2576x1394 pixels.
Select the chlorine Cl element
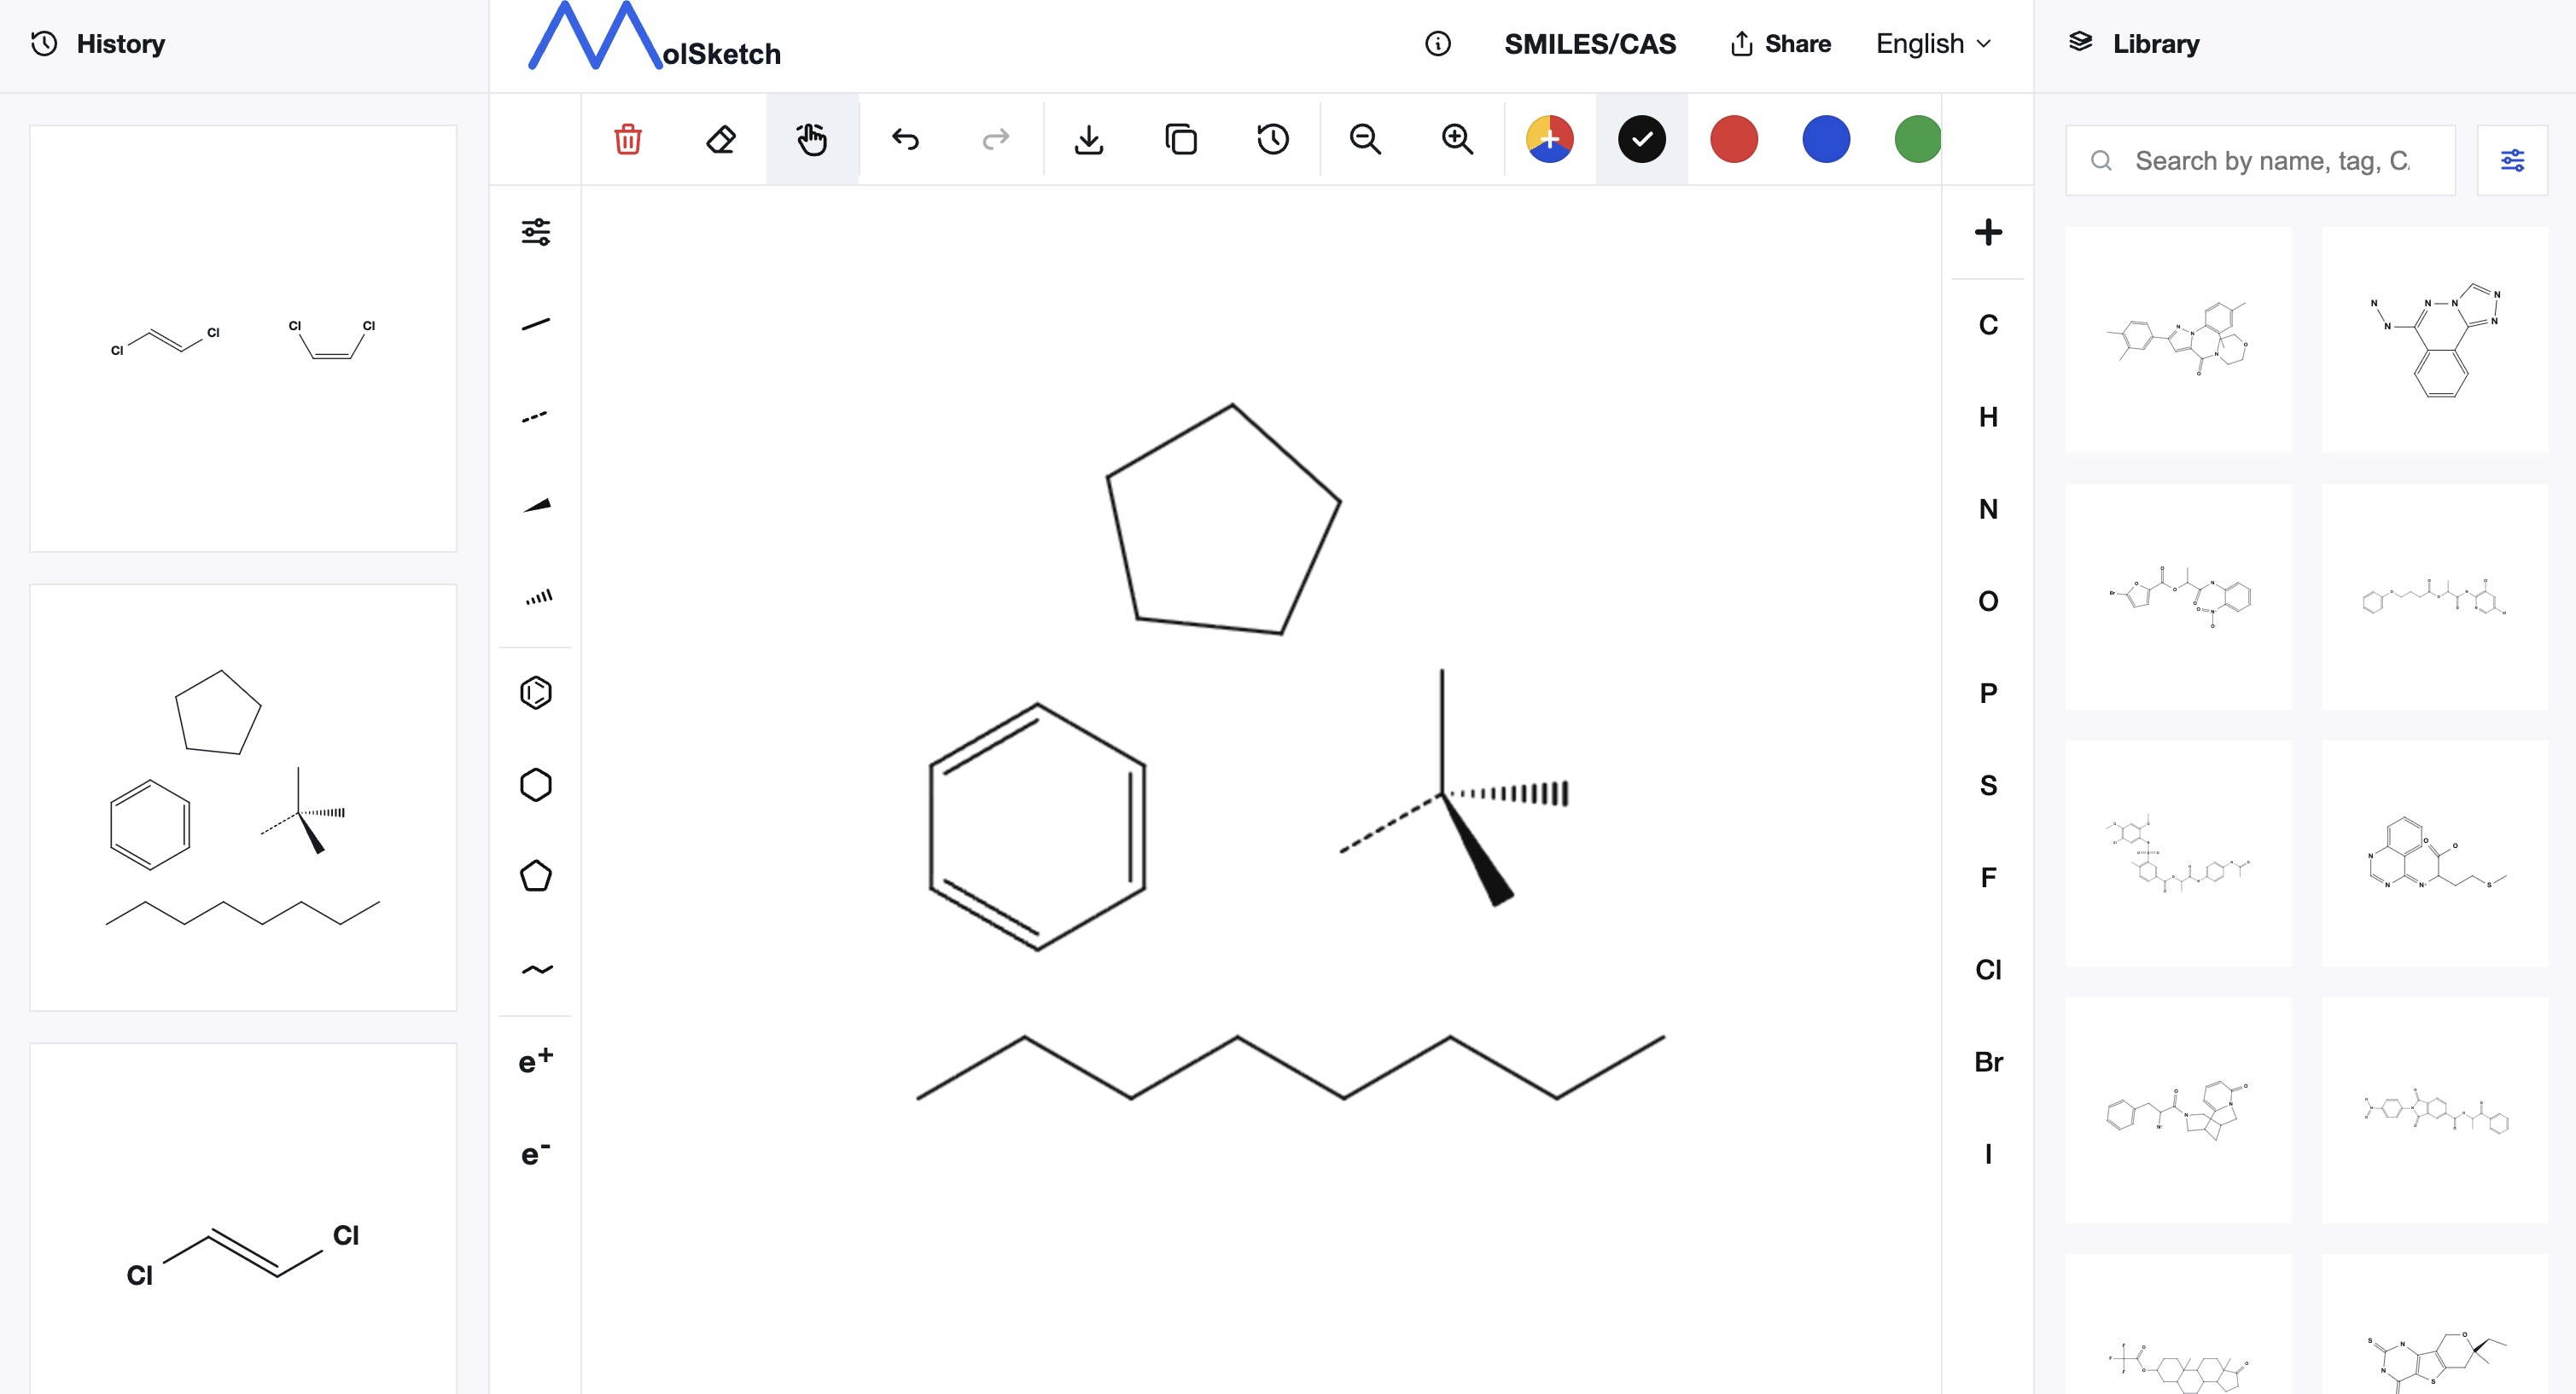(x=1988, y=969)
